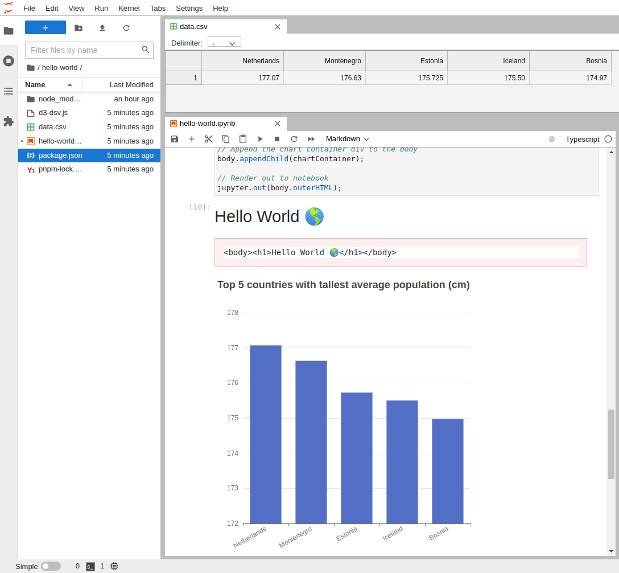Open the Settings menu
The image size is (619, 573).
[189, 9]
